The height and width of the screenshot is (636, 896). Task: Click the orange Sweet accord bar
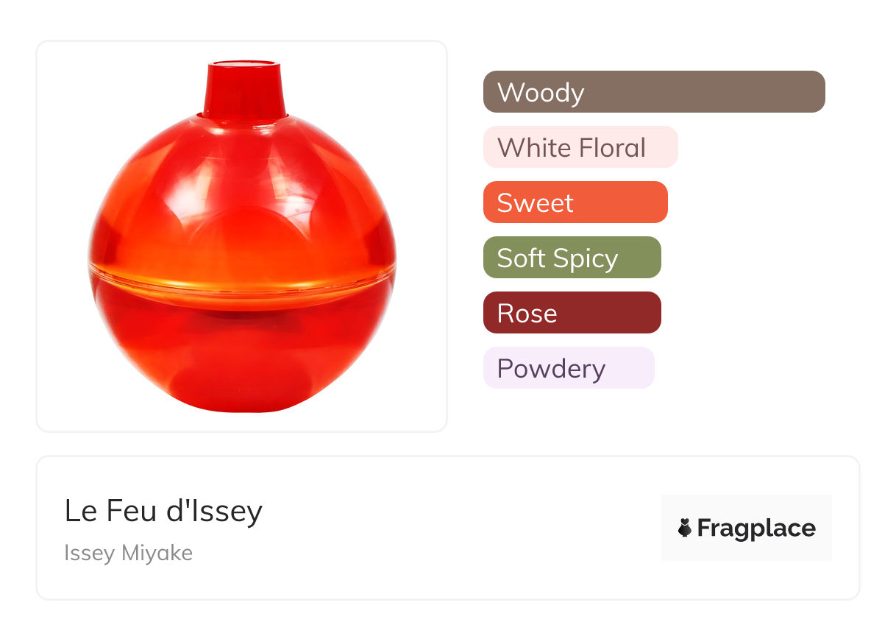pos(575,202)
